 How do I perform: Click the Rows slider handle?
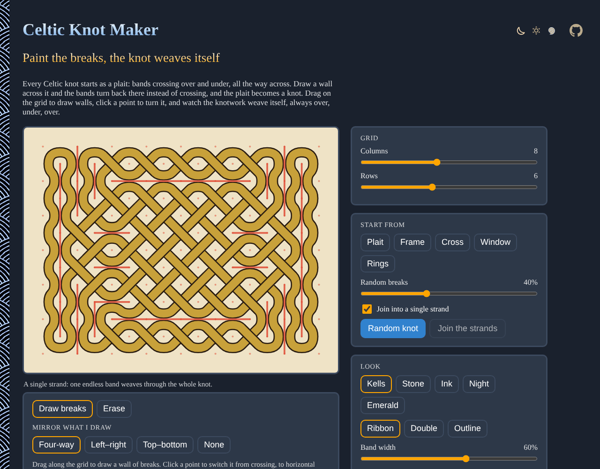(432, 187)
